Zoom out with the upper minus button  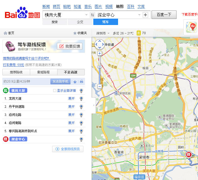coord(100,67)
